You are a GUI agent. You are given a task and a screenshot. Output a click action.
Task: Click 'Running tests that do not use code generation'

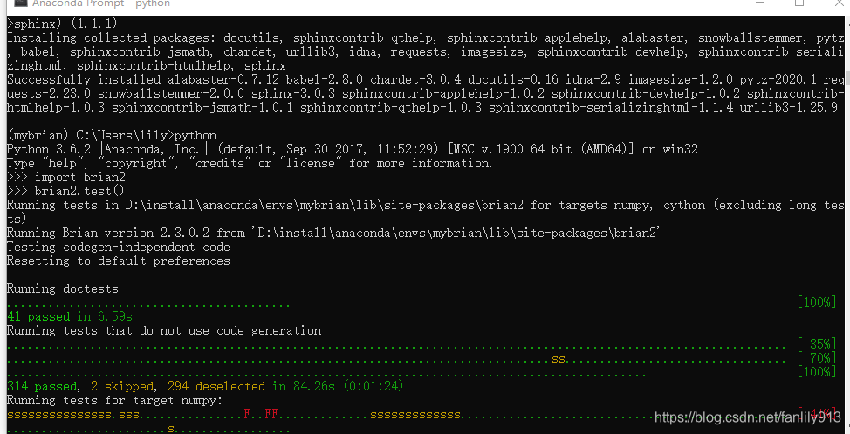(x=164, y=330)
